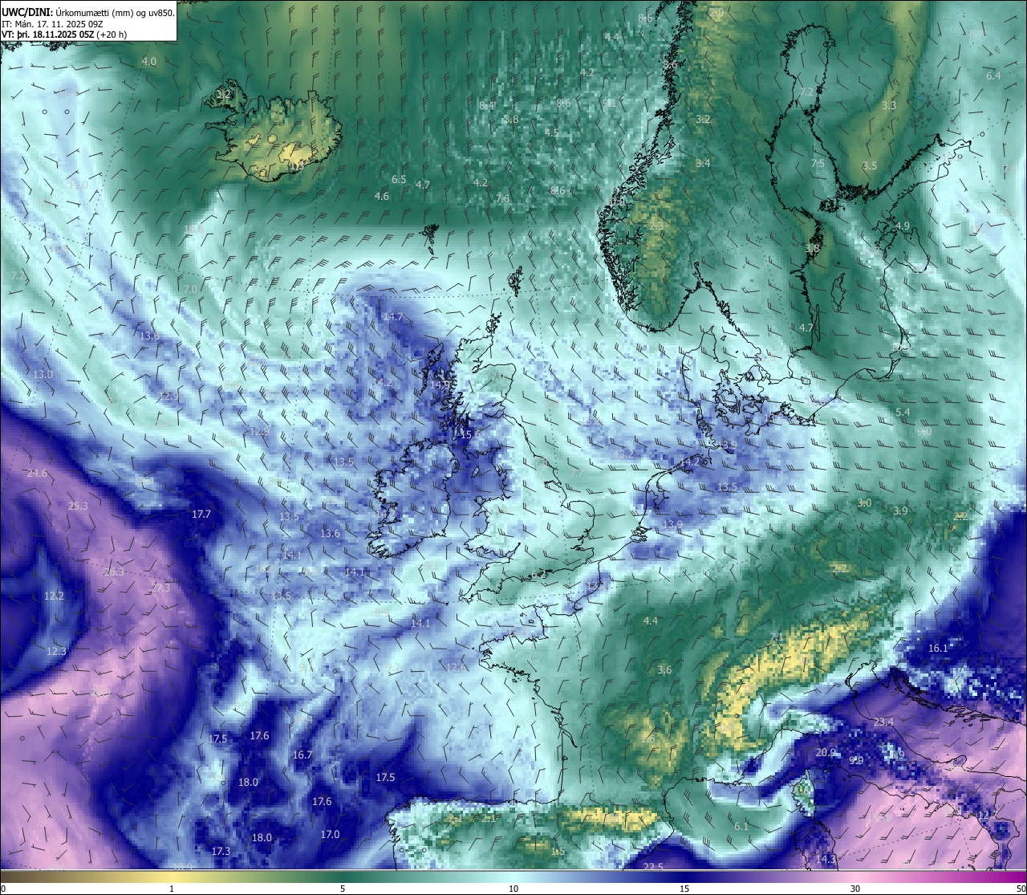The width and height of the screenshot is (1027, 895).
Task: Click the 26.3 value label on map
Action: click(x=114, y=572)
